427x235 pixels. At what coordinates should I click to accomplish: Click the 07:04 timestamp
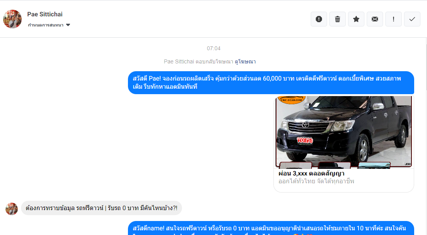tap(213, 49)
